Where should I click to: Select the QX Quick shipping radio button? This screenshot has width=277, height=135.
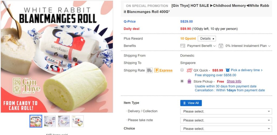pyautogui.click(x=182, y=70)
